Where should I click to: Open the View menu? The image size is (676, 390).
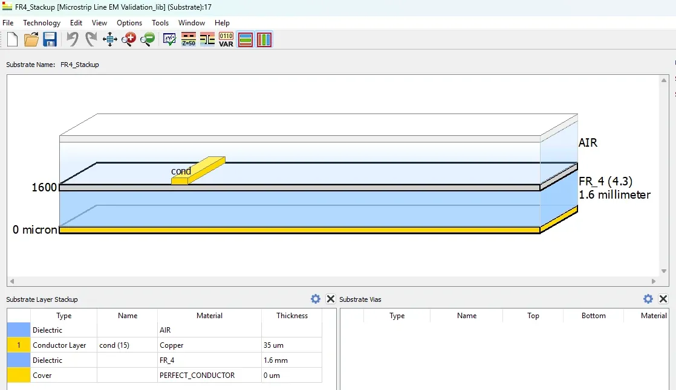(x=99, y=23)
